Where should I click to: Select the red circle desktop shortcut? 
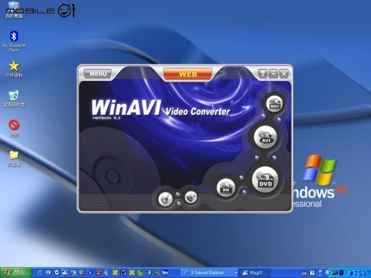pos(14,128)
